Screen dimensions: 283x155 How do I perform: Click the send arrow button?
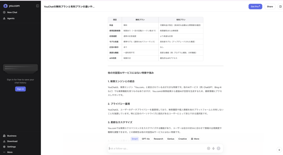click(218, 148)
